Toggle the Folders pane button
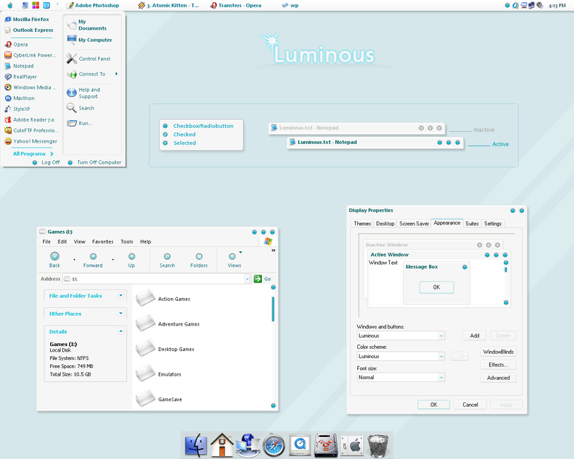 click(x=199, y=261)
